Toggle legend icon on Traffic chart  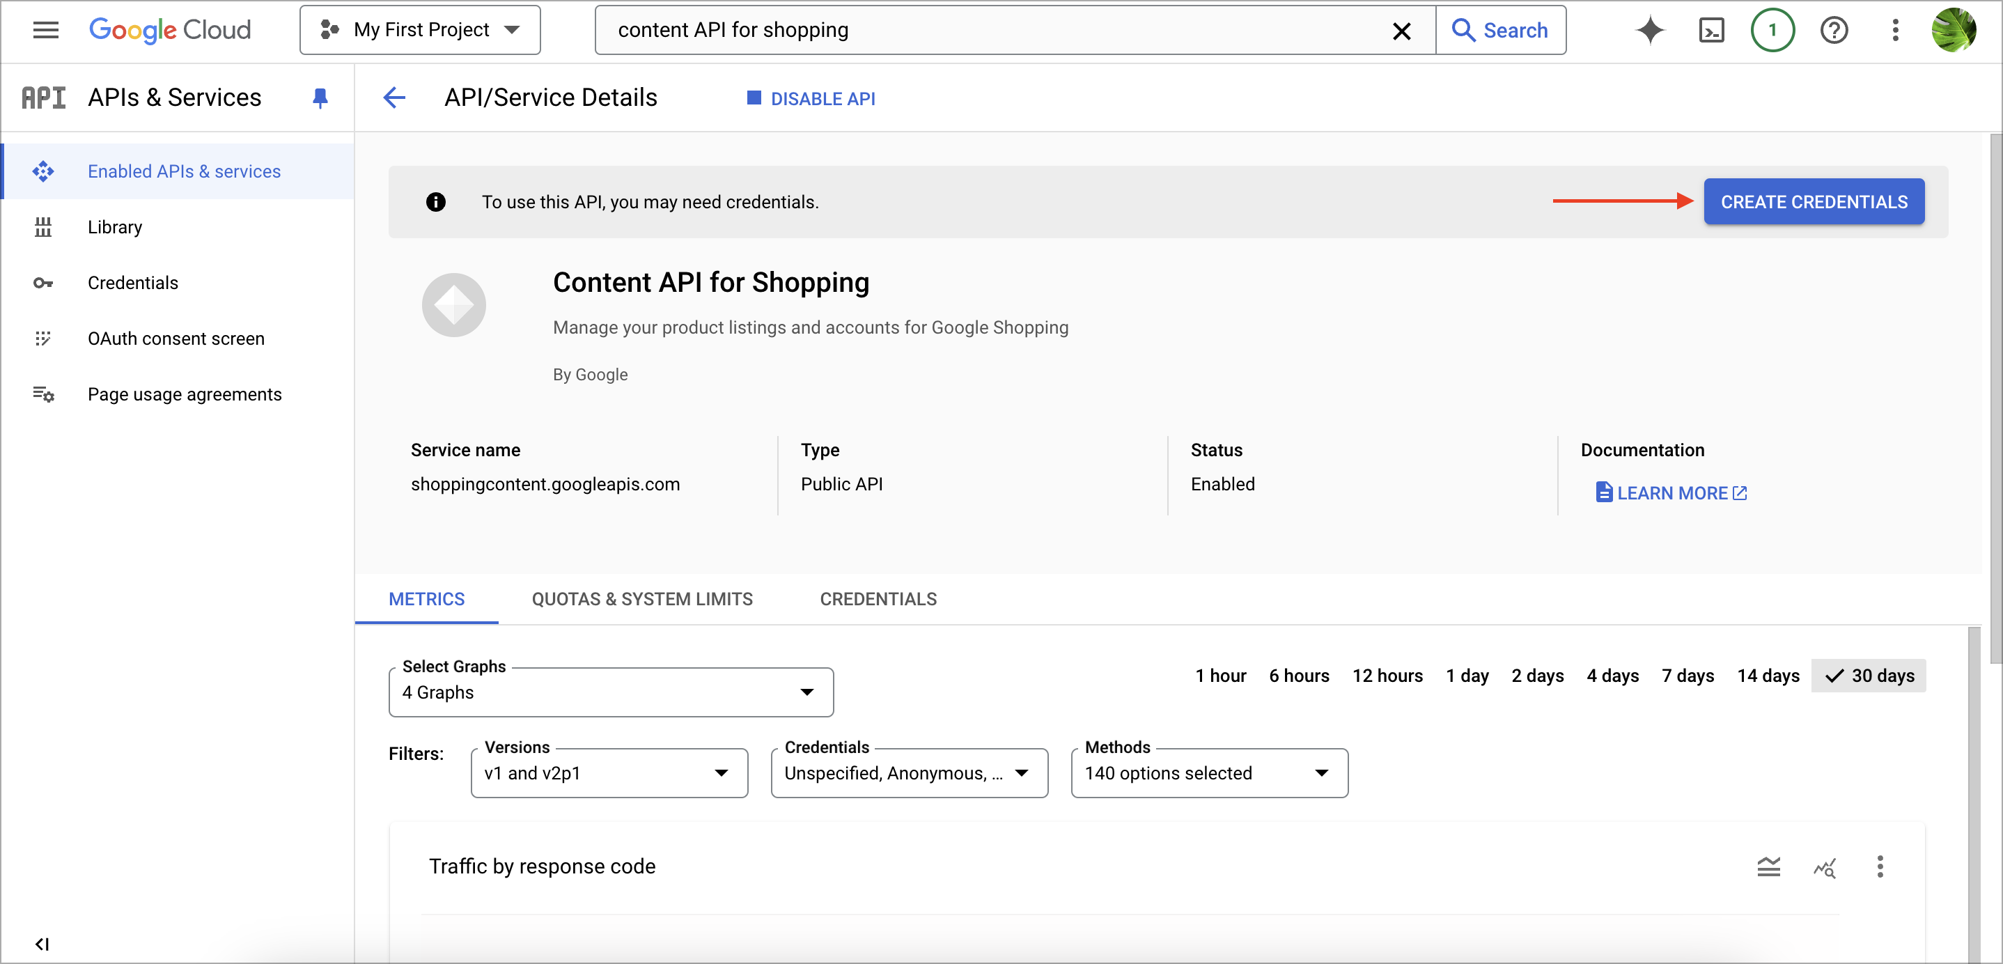coord(1768,866)
